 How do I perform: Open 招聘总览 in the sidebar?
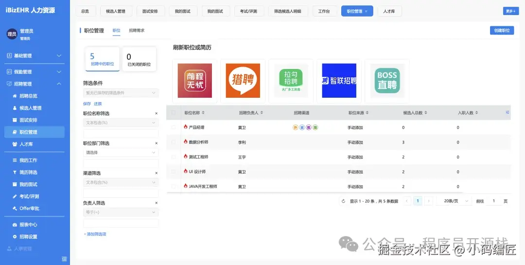tap(35, 96)
